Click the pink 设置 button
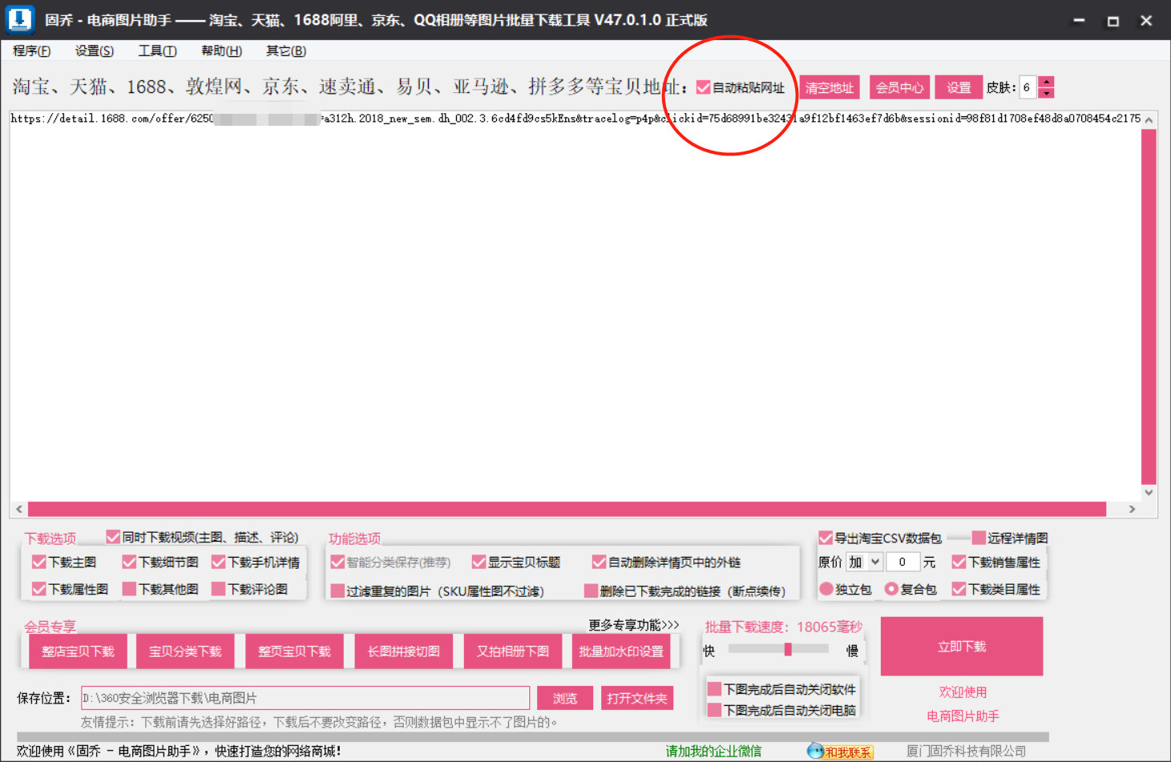1171x762 pixels. tap(959, 87)
